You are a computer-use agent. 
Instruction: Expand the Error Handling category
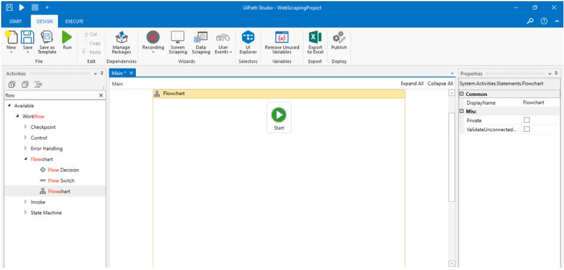click(25, 149)
